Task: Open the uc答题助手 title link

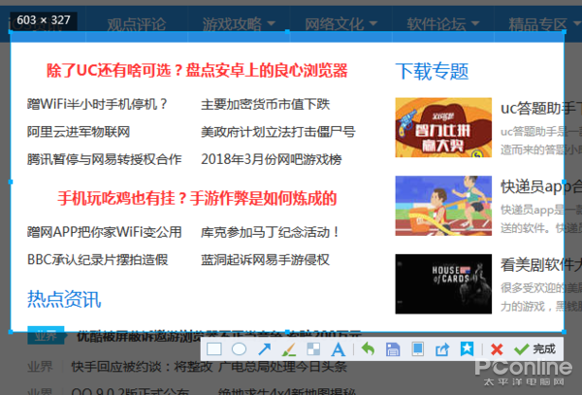Action: (x=541, y=108)
